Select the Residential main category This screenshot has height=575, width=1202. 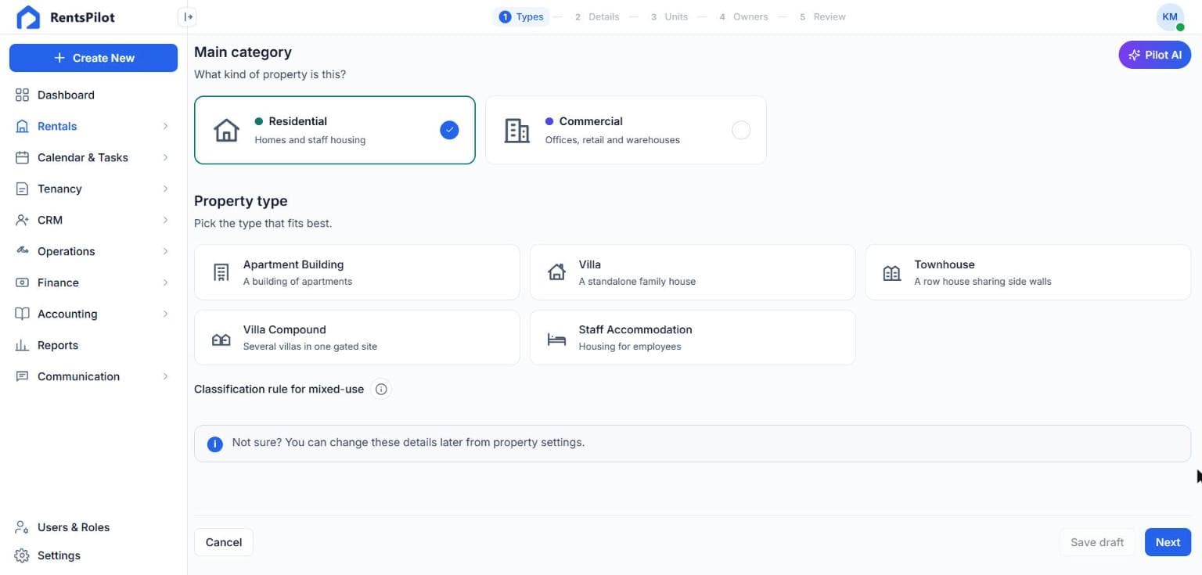[335, 130]
